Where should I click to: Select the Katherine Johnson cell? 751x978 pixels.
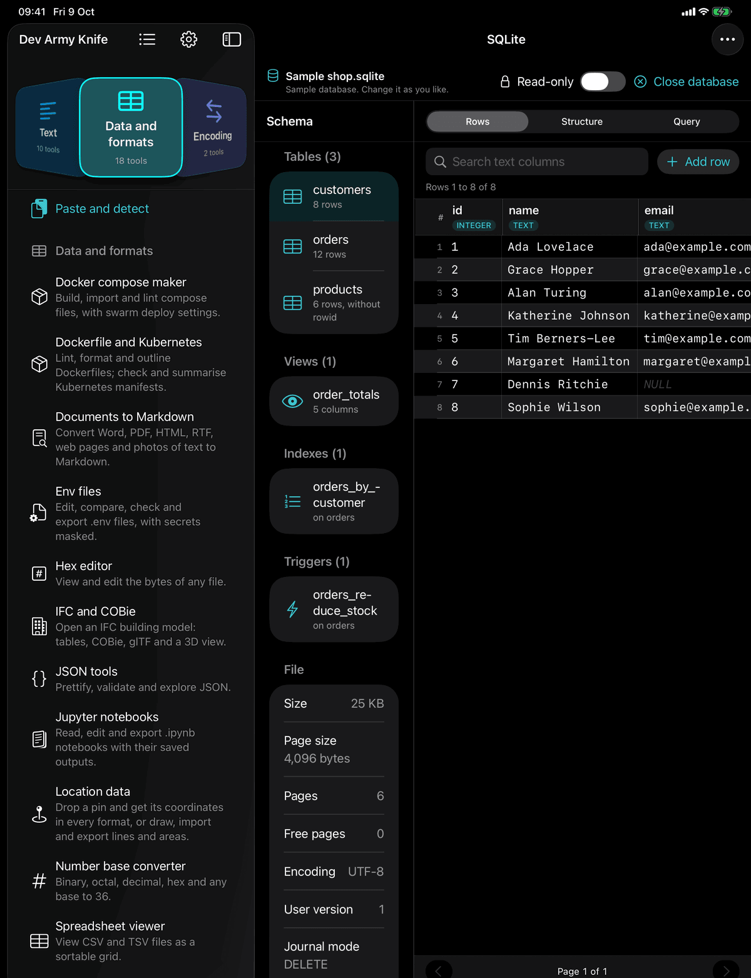click(570, 315)
